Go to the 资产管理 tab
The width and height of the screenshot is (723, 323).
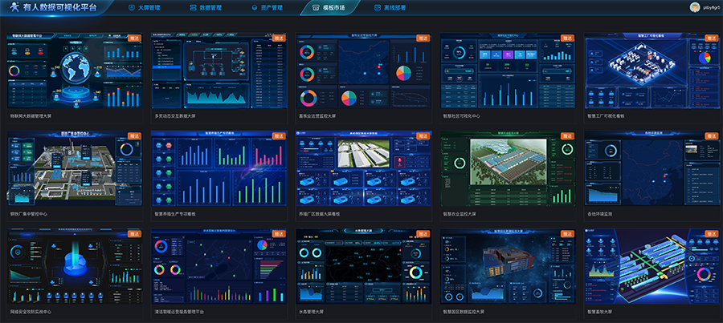click(x=268, y=8)
